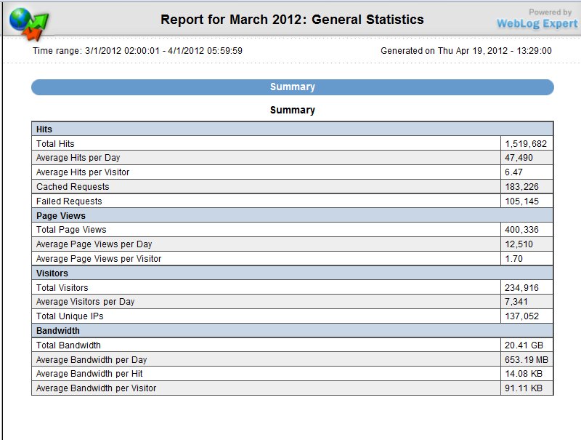Viewport: 581px width, 440px height.
Task: Select the value 6.47
Action: [x=513, y=172]
